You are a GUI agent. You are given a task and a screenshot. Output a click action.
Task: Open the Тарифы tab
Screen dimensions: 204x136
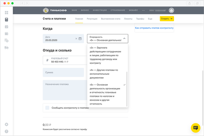click(x=140, y=19)
